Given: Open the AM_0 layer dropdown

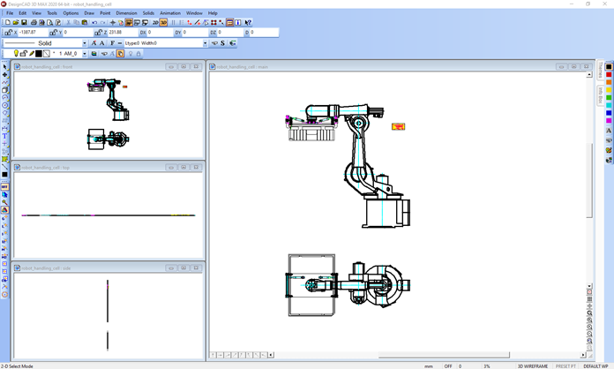Looking at the screenshot, I should click(x=85, y=53).
